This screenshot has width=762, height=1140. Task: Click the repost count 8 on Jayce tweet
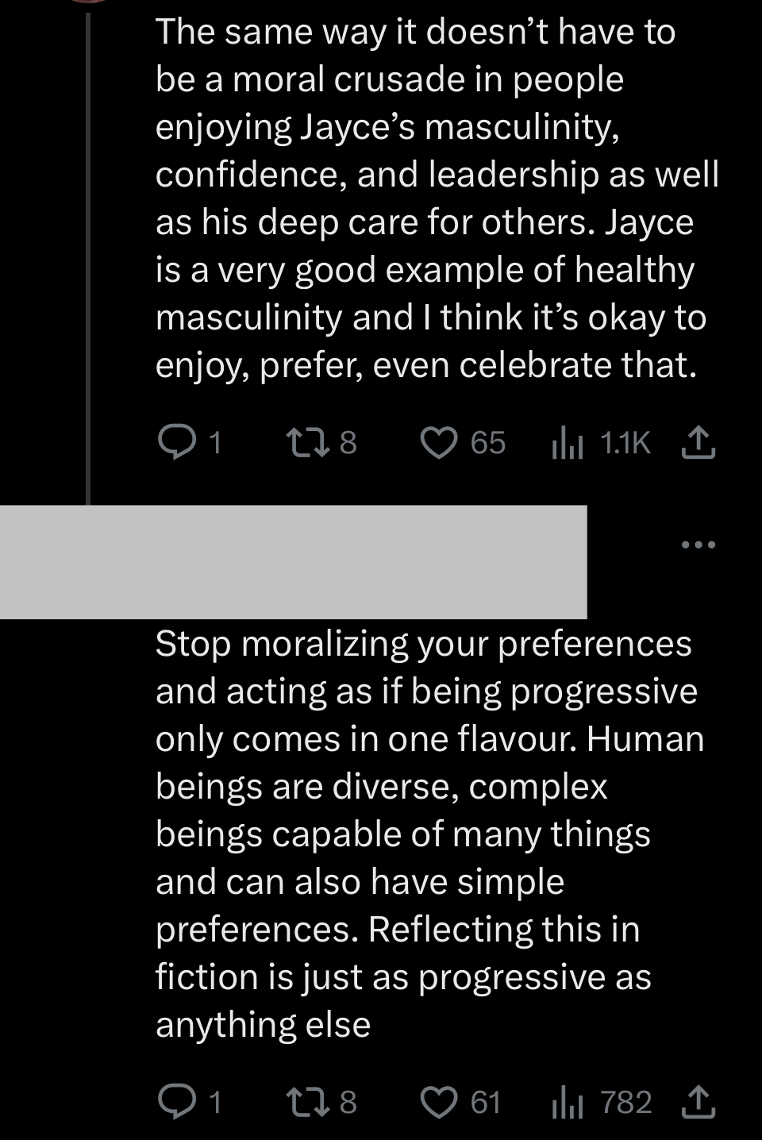(348, 443)
